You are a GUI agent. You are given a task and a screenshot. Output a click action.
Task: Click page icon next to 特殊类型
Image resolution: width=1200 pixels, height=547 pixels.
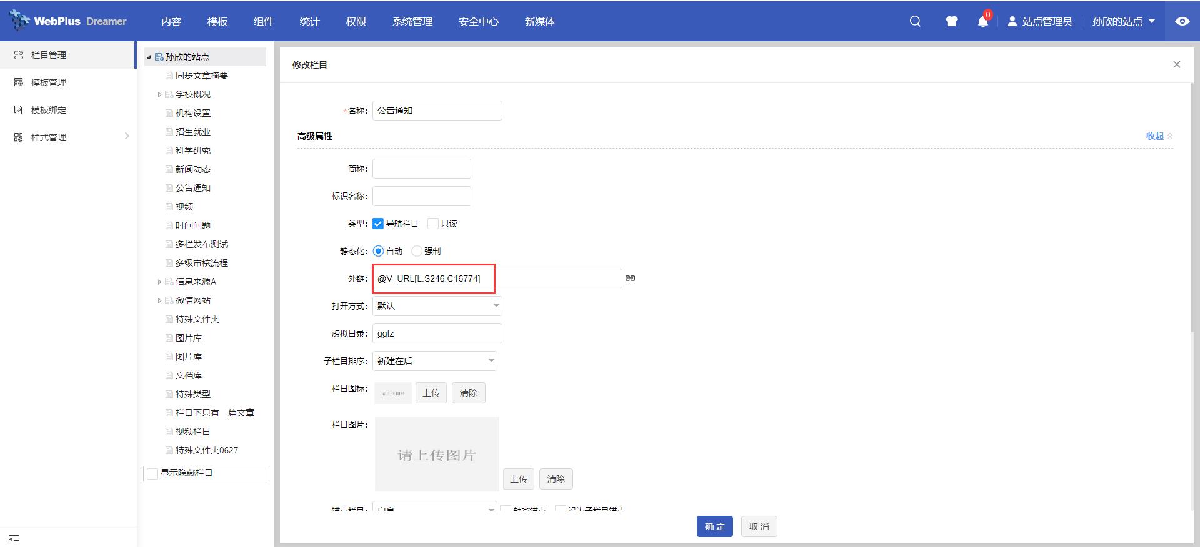coord(169,394)
